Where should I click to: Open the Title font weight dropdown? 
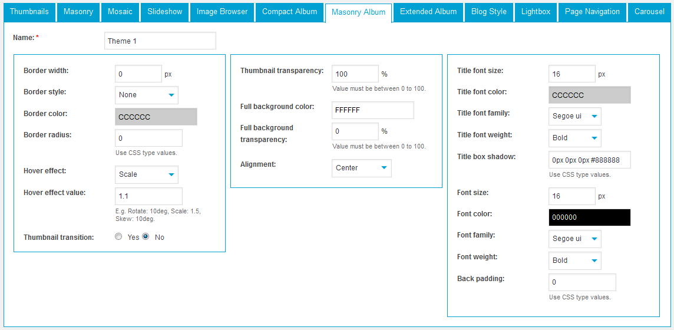[574, 138]
